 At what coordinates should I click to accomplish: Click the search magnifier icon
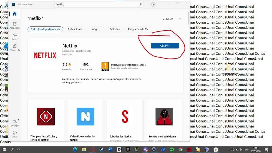(x=140, y=4)
